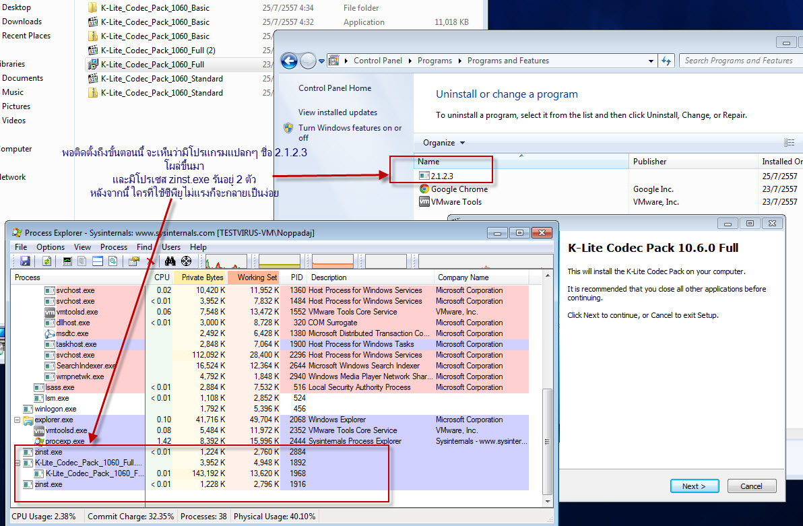This screenshot has width=803, height=526.
Task: Open the Process menu
Action: tap(114, 247)
